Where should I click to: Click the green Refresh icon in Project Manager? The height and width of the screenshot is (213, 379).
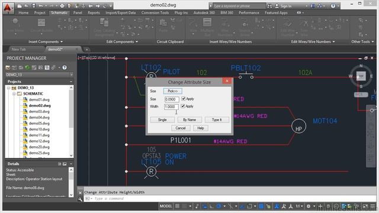click(x=27, y=67)
